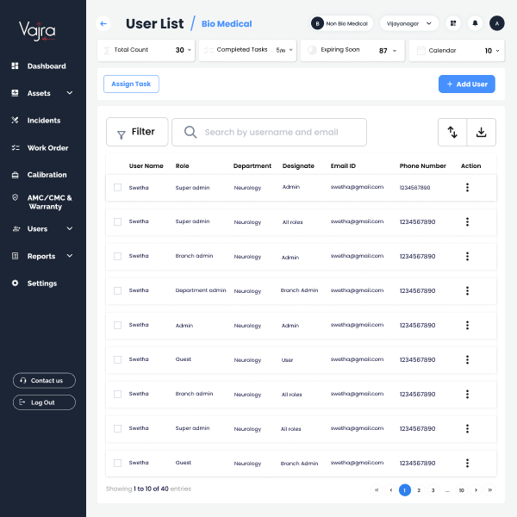Click the user avatar icon at top right
Image resolution: width=517 pixels, height=517 pixels.
496,23
